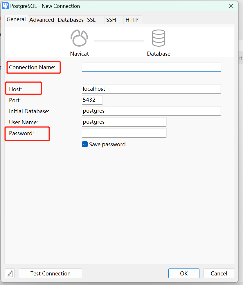Screen dimensions: 243x285
Task: Click the Port field showing 5432
Action: (92, 100)
